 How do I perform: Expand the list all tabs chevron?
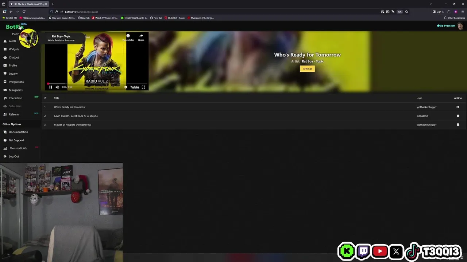tap(431, 4)
